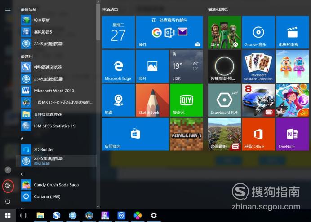This screenshot has height=222, width=311.
Task: Open the 应用商店 store tile
Action: pyautogui.click(x=135, y=134)
